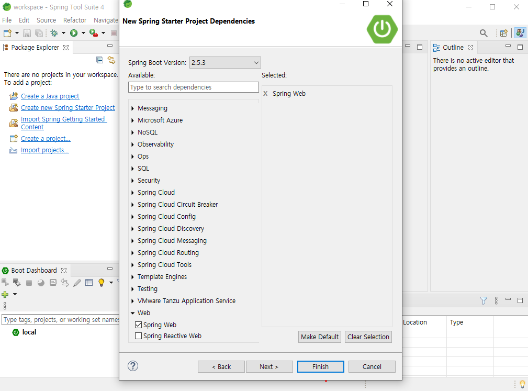Expand the Spring Cloud Discovery category
The width and height of the screenshot is (528, 391).
(x=133, y=229)
